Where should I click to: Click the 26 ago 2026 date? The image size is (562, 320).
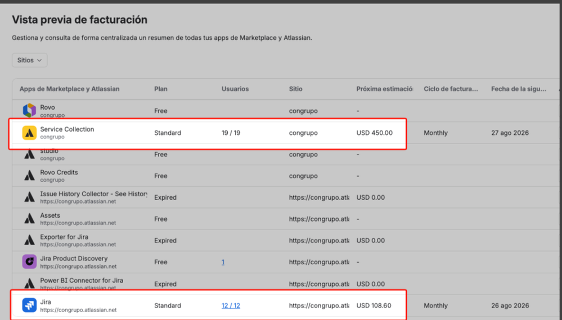click(x=510, y=306)
